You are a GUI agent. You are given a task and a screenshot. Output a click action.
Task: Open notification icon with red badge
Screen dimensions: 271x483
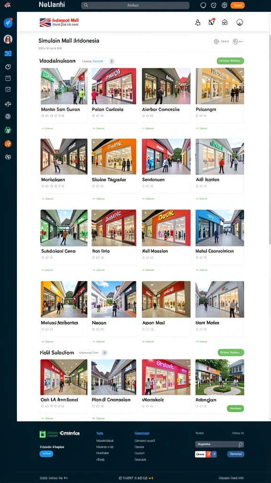(x=211, y=22)
